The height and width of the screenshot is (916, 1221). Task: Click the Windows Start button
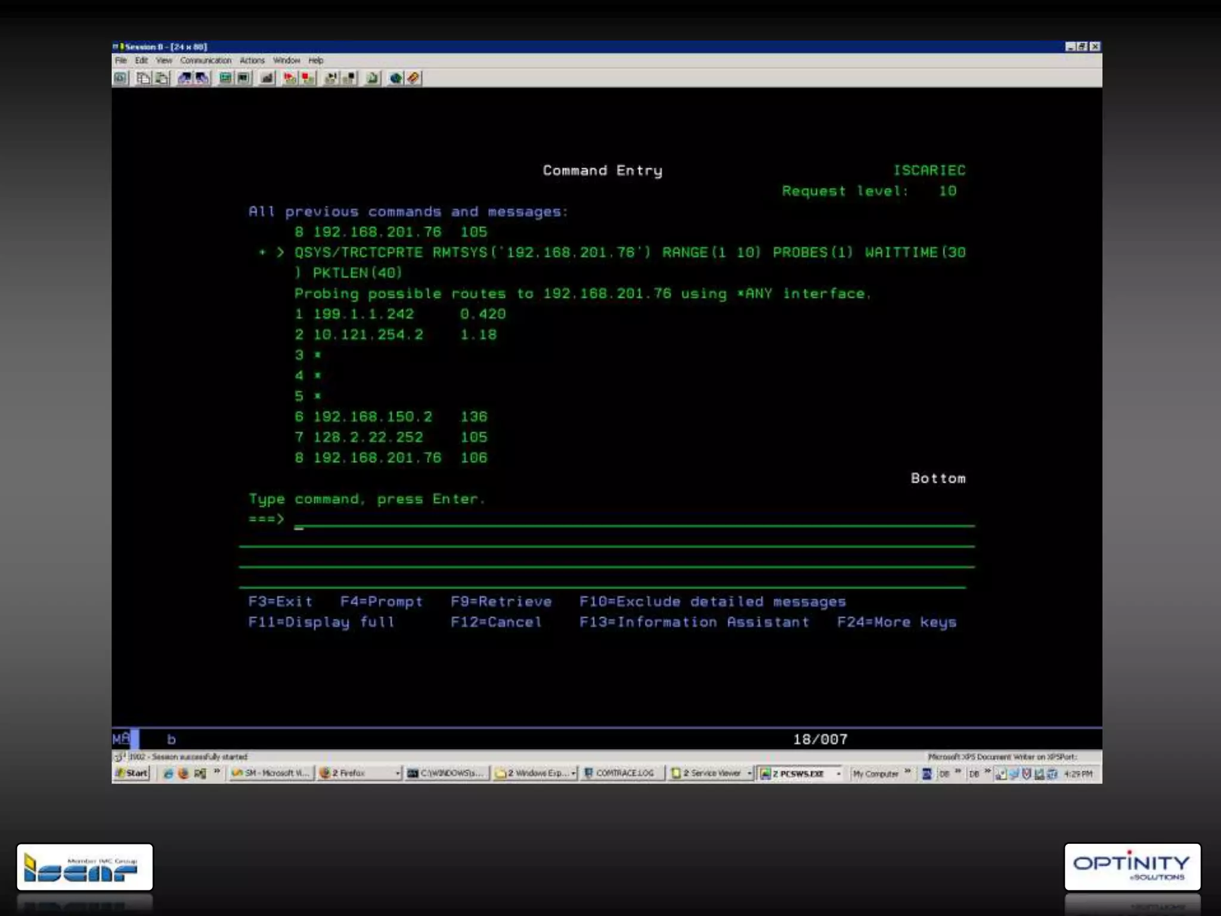[x=132, y=773]
